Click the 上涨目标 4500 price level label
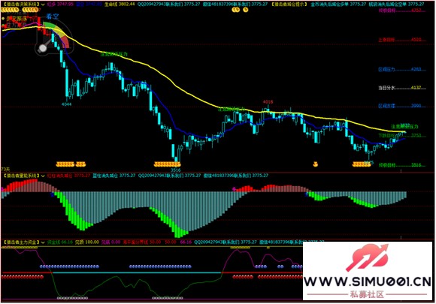The image size is (436, 304). (x=400, y=40)
